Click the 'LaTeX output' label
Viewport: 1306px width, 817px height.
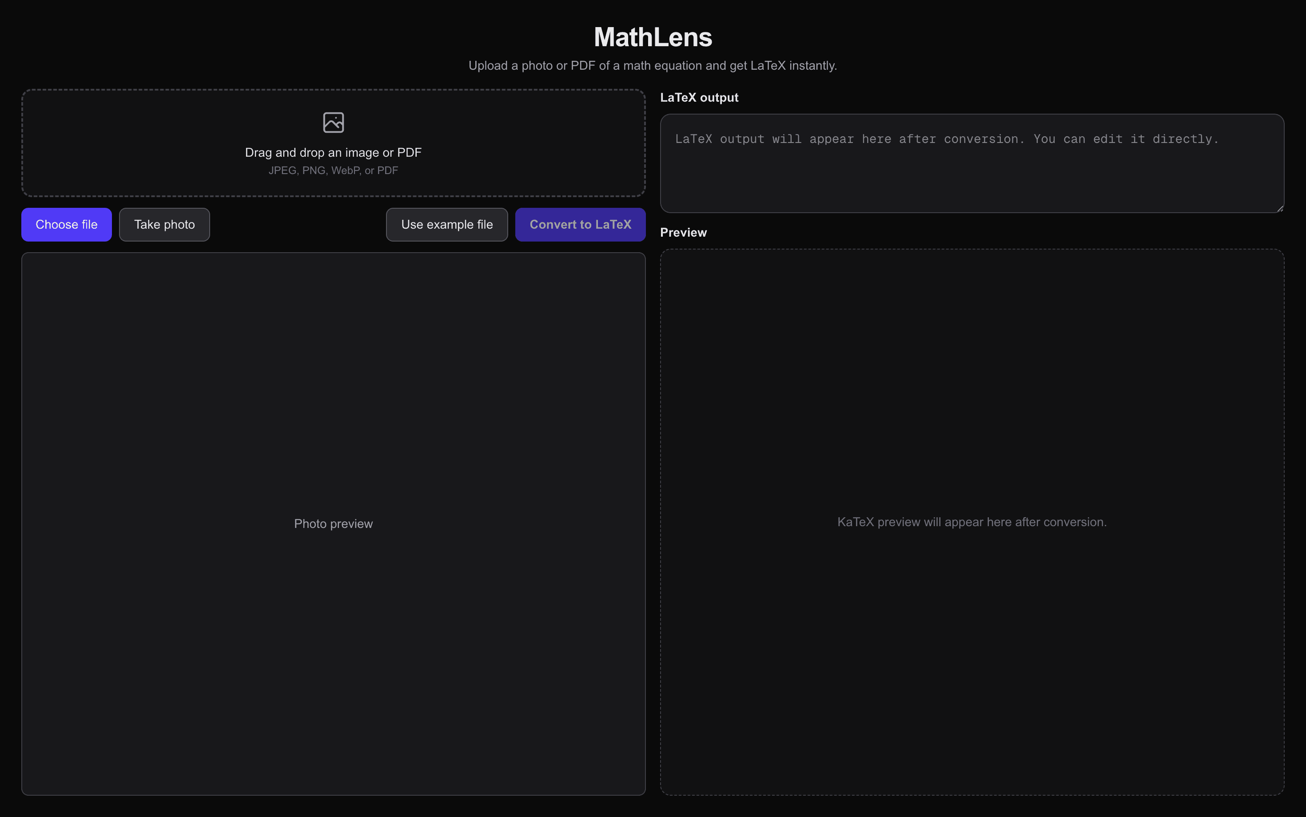[x=699, y=98]
